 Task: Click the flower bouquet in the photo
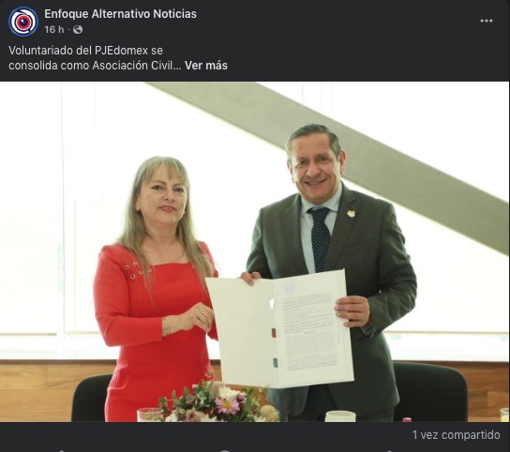(217, 402)
